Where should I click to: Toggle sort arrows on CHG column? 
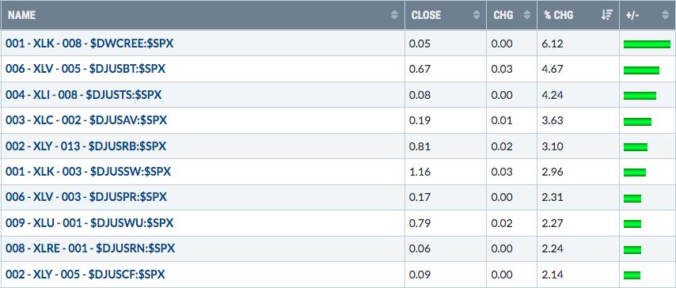526,15
